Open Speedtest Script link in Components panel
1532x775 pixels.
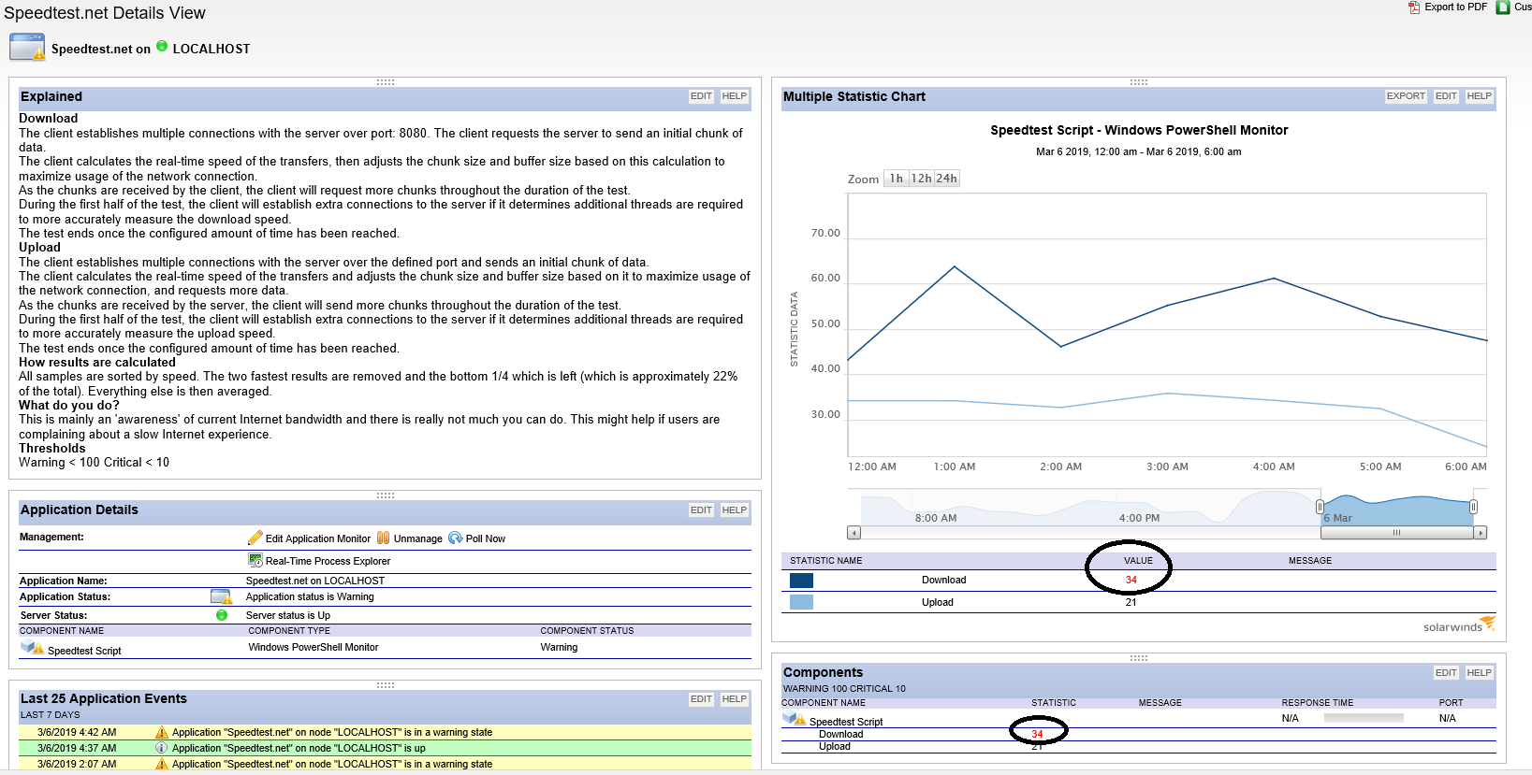pos(846,722)
